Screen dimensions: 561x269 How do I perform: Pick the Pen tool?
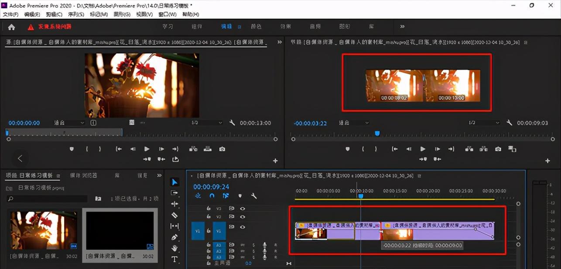click(174, 237)
